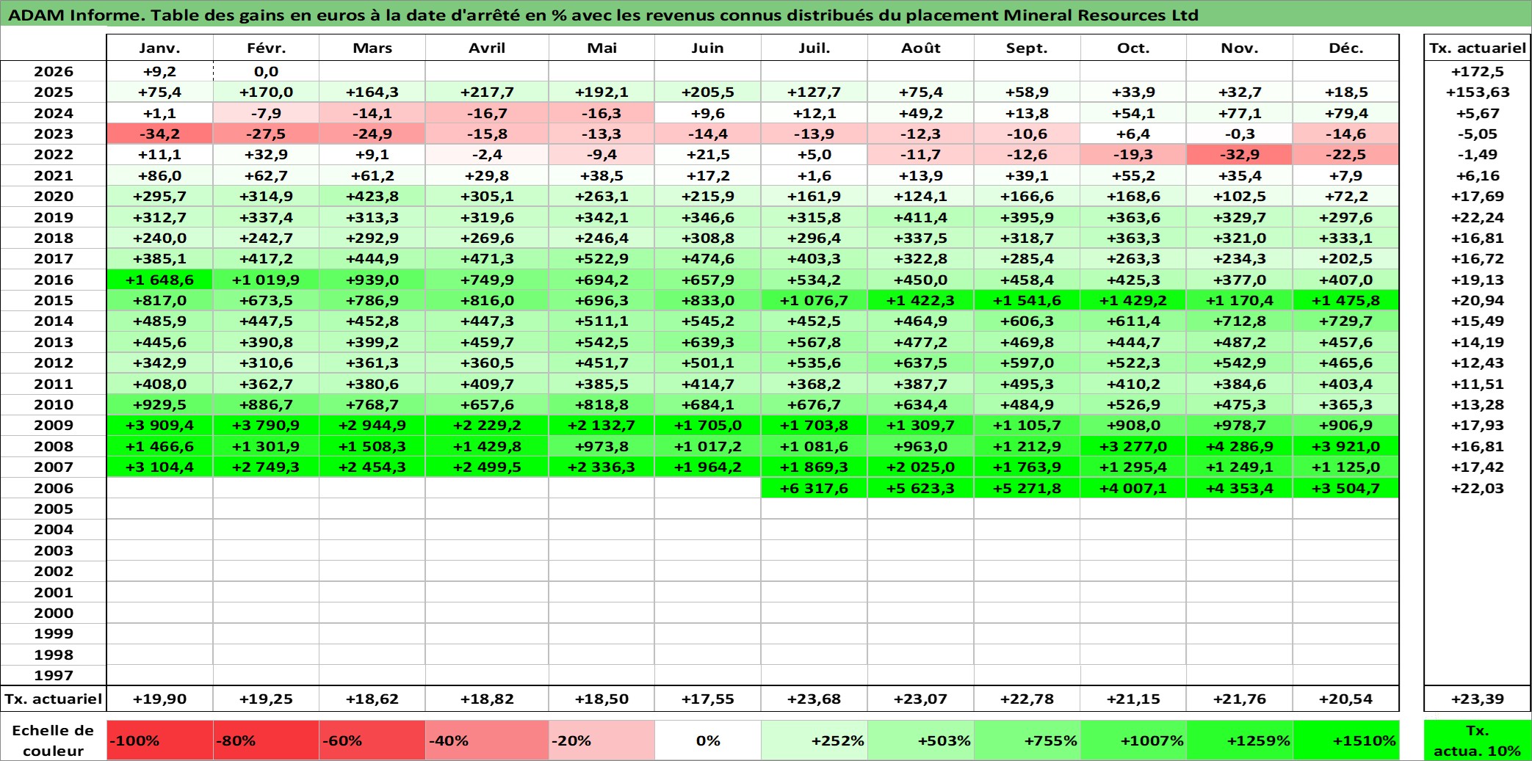This screenshot has height=761, width=1532.
Task: Click the 0% color scale swatch
Action: pos(707,740)
